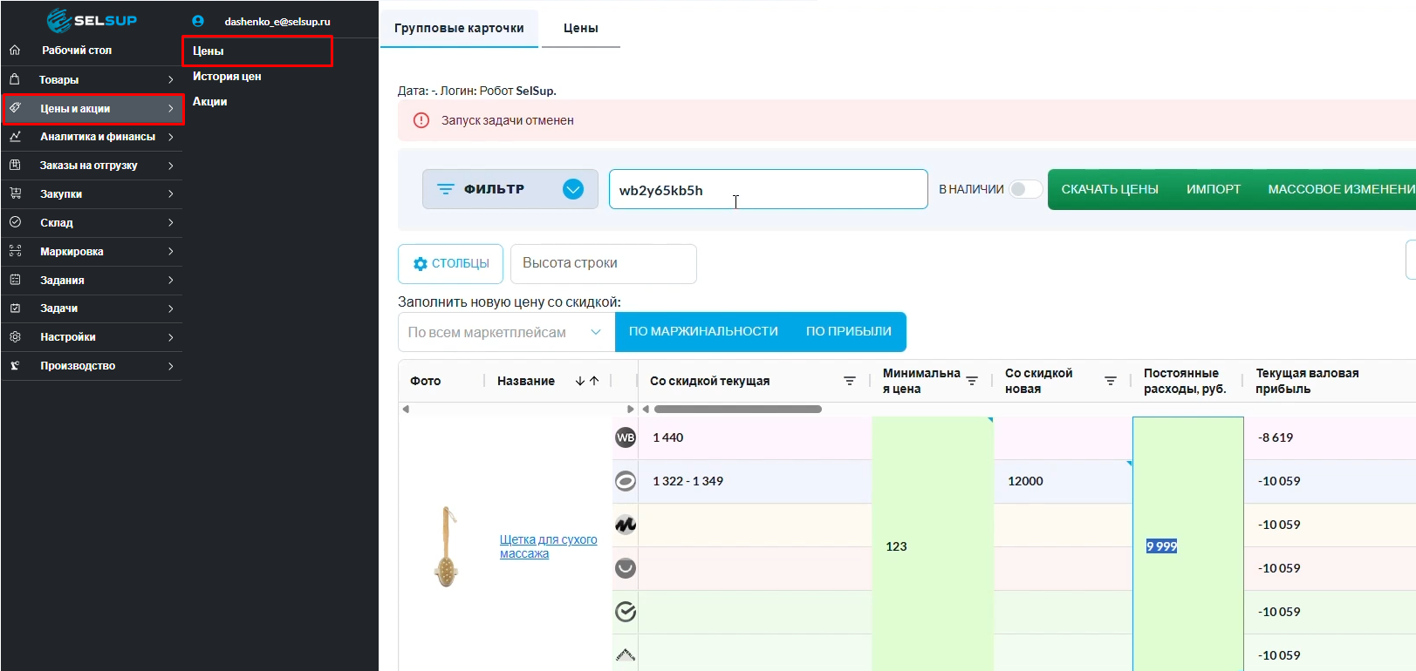Click the Скачать цены button
Screen dimensions: 1416x671
point(1109,189)
